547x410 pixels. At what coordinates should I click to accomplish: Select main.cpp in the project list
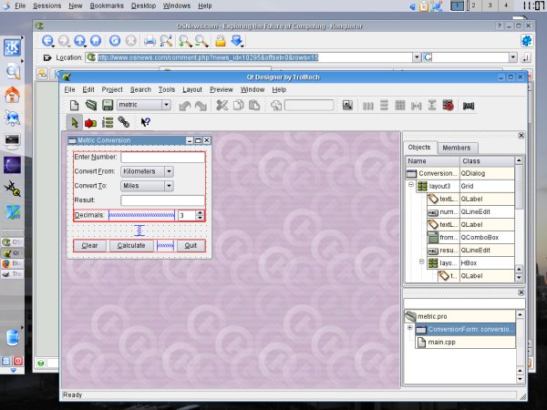(x=465, y=342)
